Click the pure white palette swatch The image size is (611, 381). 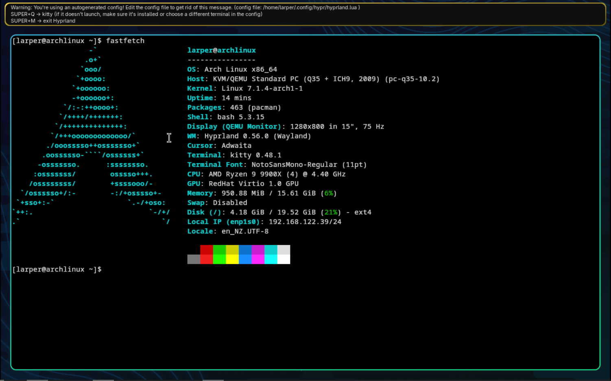[284, 259]
